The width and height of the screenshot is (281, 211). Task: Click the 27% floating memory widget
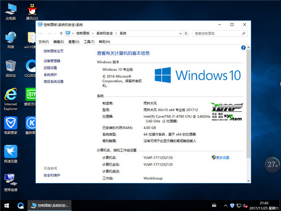272,164
